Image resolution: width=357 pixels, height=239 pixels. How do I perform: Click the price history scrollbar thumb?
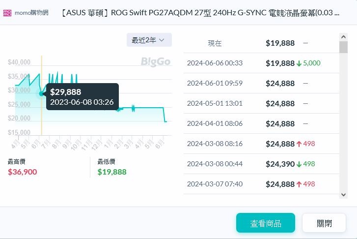[x=343, y=47]
